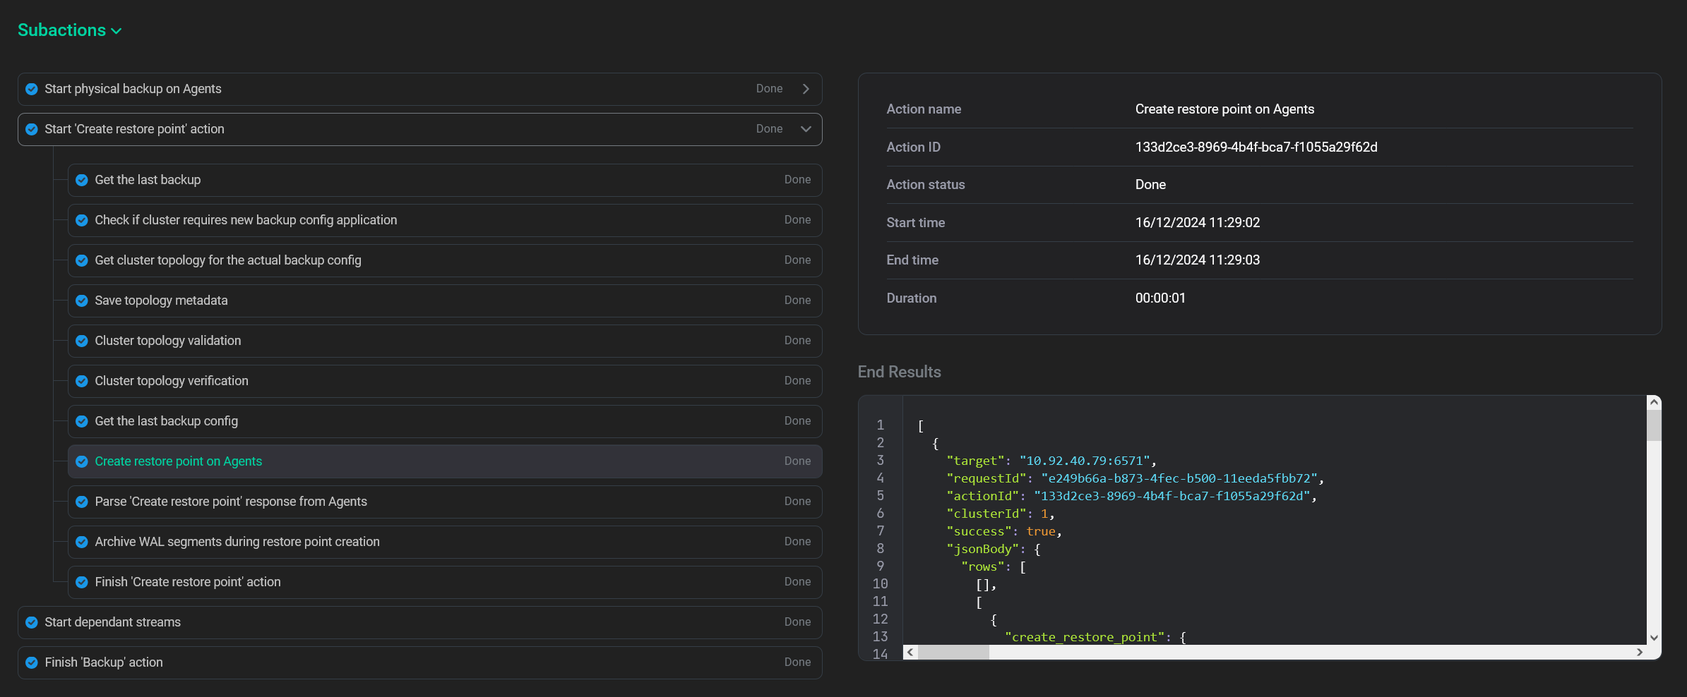This screenshot has height=697, width=1687.
Task: Click Done status of 'Finish Backup action'
Action: pyautogui.click(x=797, y=662)
